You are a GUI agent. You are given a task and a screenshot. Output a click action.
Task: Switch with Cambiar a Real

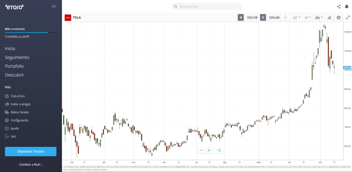coord(31,164)
